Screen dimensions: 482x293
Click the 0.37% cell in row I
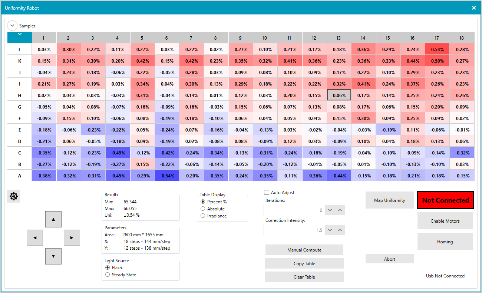pyautogui.click(x=413, y=84)
